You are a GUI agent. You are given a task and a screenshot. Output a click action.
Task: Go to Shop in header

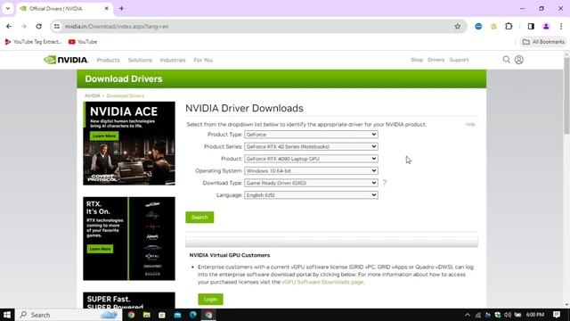point(417,60)
